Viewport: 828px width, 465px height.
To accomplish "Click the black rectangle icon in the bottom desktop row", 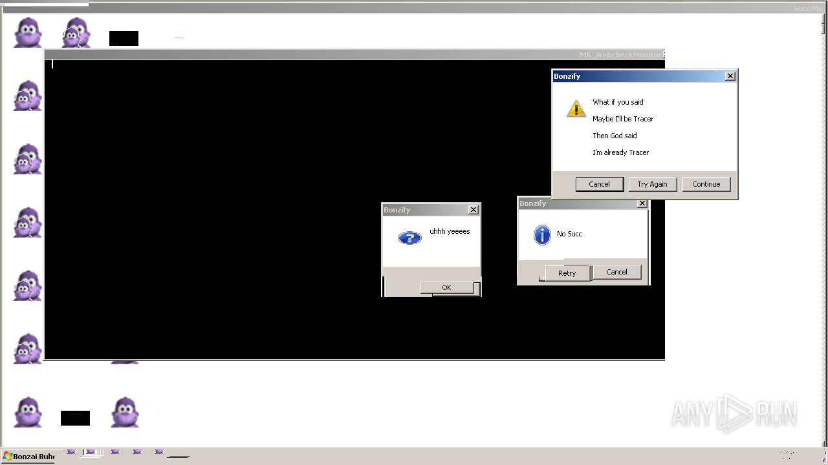I will 75,418.
